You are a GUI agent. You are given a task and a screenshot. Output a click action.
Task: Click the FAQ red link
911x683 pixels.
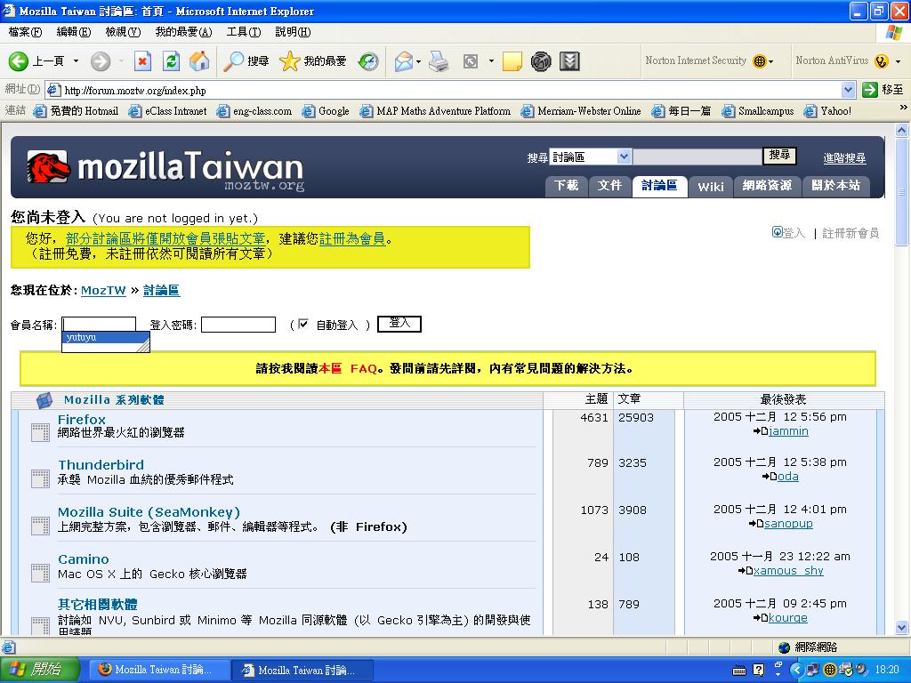tap(364, 368)
